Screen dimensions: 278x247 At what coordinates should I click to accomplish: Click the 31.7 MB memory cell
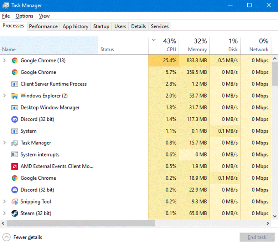[x=194, y=107]
